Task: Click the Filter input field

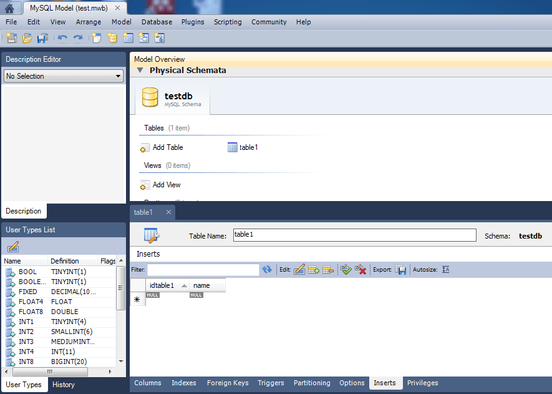Action: pos(203,270)
